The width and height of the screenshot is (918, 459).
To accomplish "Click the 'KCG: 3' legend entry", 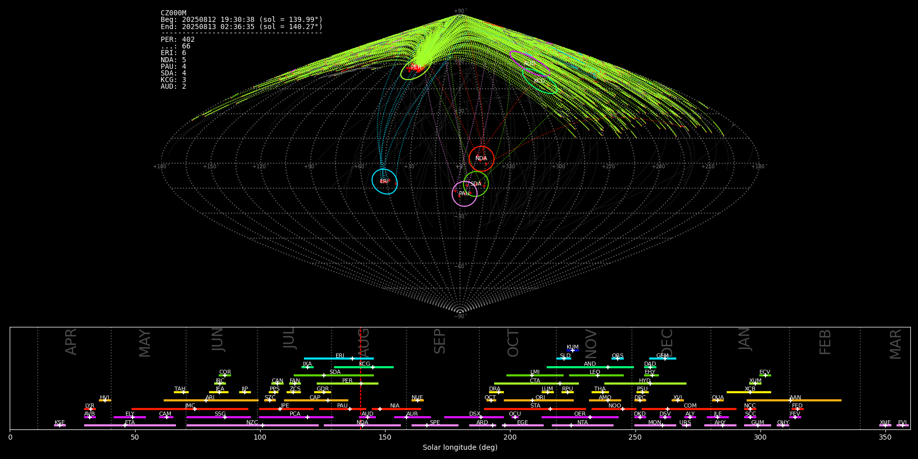I will pyautogui.click(x=173, y=80).
